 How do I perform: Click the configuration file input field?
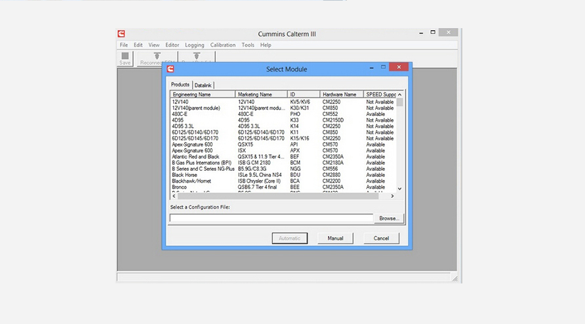[x=271, y=218]
